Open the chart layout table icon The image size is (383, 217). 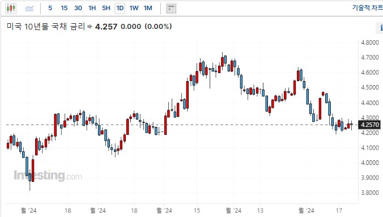(x=171, y=8)
